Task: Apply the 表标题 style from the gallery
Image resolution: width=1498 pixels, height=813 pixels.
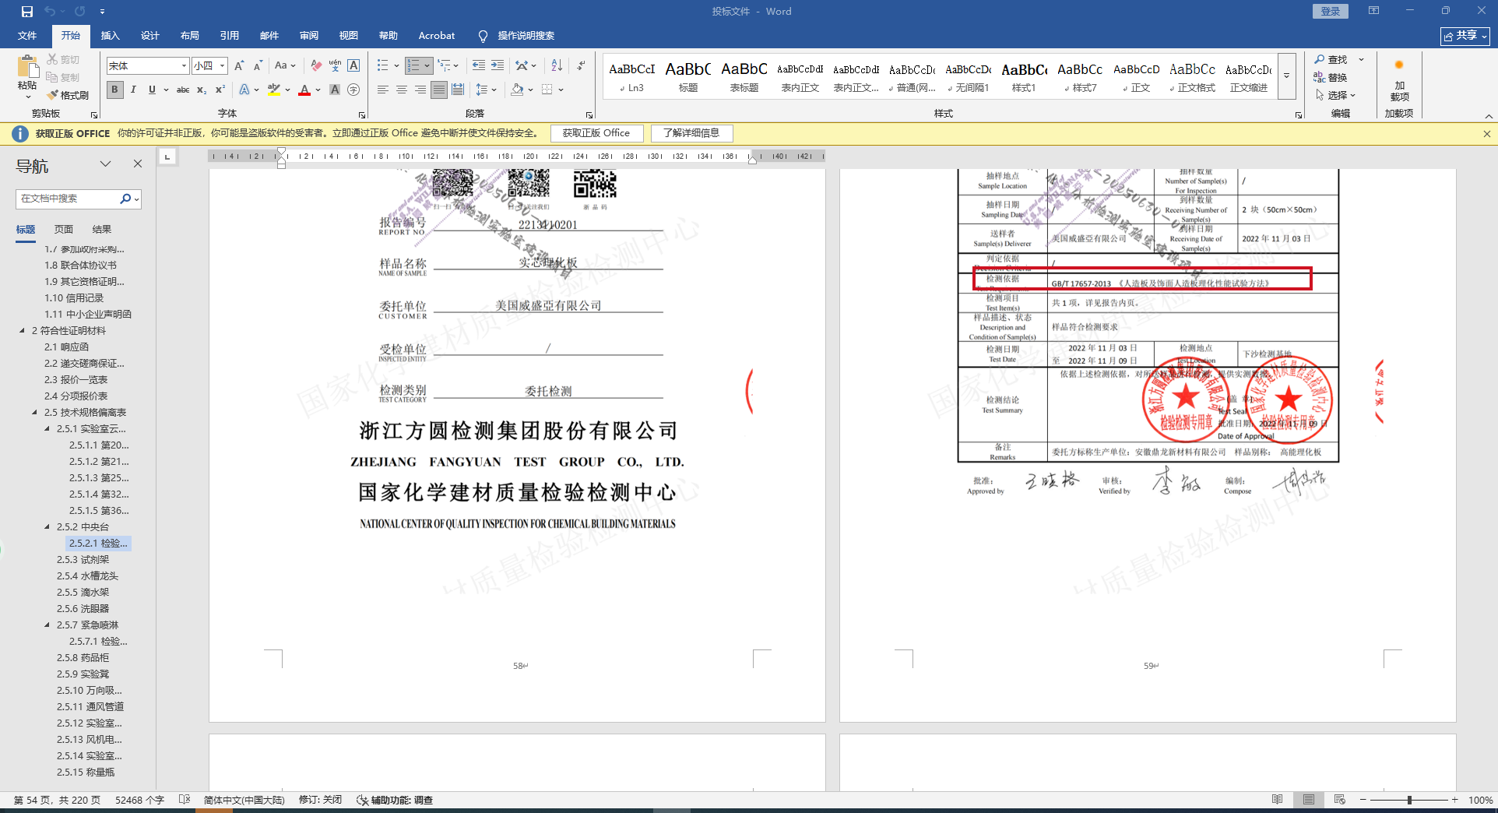Action: coord(744,76)
